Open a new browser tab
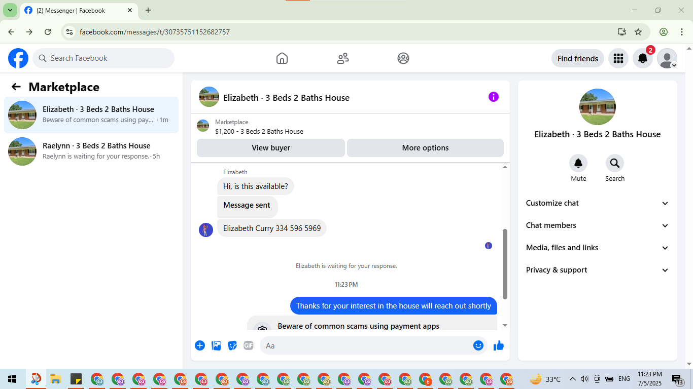 pyautogui.click(x=148, y=10)
